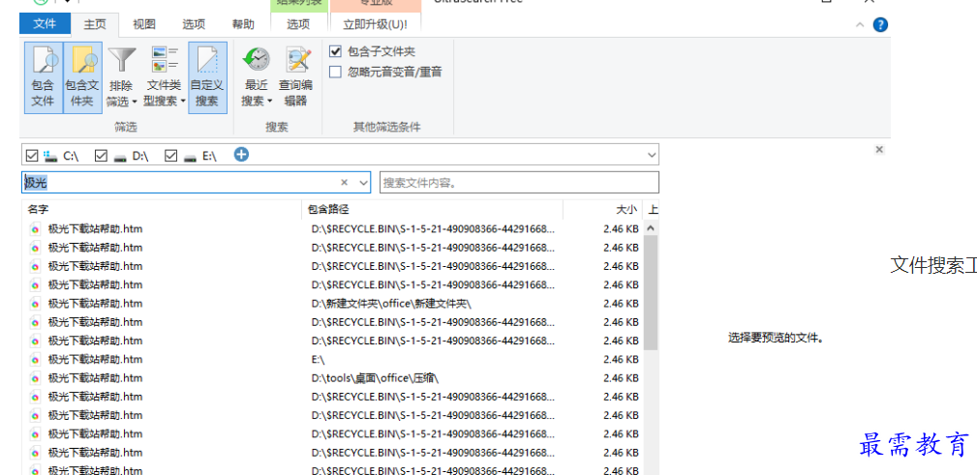Image resolution: width=977 pixels, height=475 pixels.
Task: Open the 立即升级(U)! tab
Action: [376, 24]
